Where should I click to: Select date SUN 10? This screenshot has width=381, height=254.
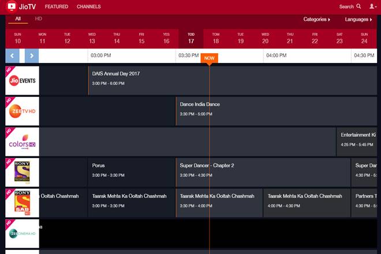(18, 39)
